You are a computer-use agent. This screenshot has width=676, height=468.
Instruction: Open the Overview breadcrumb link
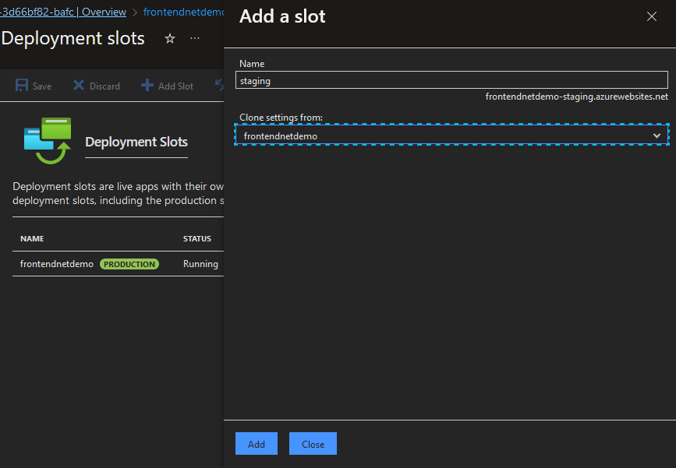coord(105,12)
